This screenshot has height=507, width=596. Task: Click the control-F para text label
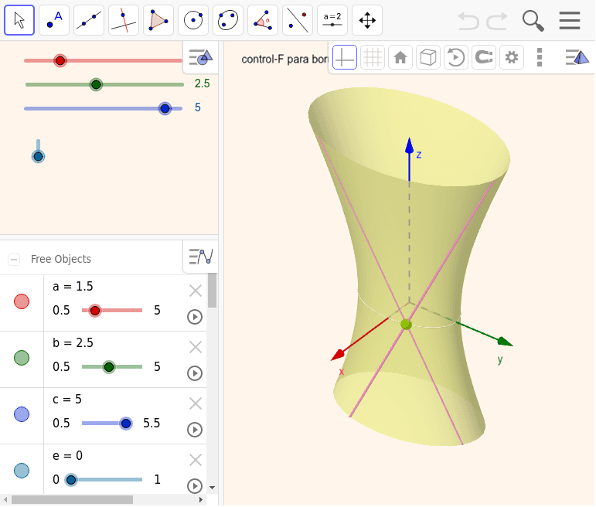[284, 60]
